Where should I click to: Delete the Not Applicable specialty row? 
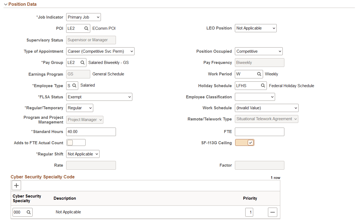coord(272,212)
